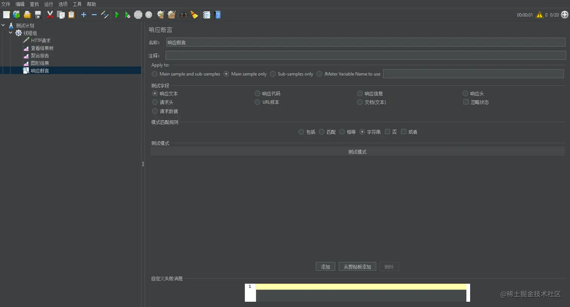
Task: Open search with binoculars icon
Action: pos(184,15)
